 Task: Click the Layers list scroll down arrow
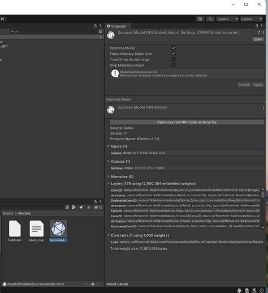coord(263,227)
